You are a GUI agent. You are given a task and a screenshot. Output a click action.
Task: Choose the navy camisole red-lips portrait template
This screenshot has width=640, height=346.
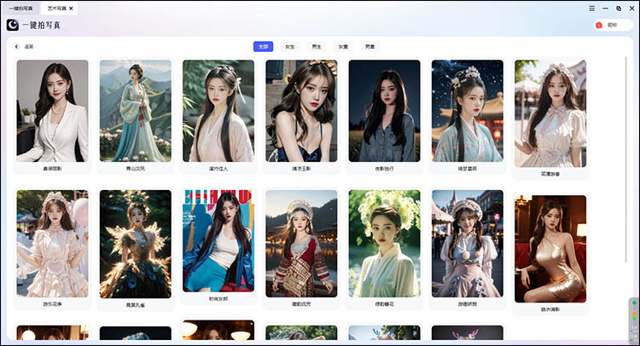[x=301, y=111]
